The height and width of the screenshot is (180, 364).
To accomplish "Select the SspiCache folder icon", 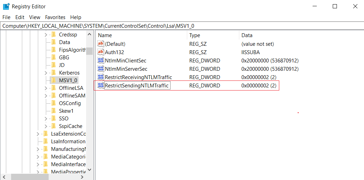I will [x=53, y=126].
